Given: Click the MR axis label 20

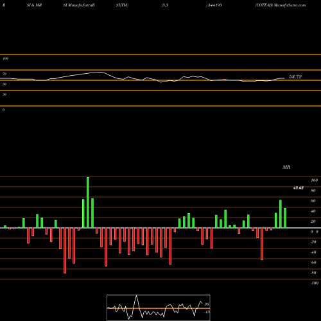Looking at the screenshot, I should [313, 221].
